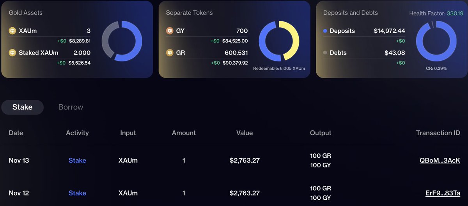The image size is (468, 206).
Task: Open transaction ErF9...83Ta link
Action: tap(443, 193)
